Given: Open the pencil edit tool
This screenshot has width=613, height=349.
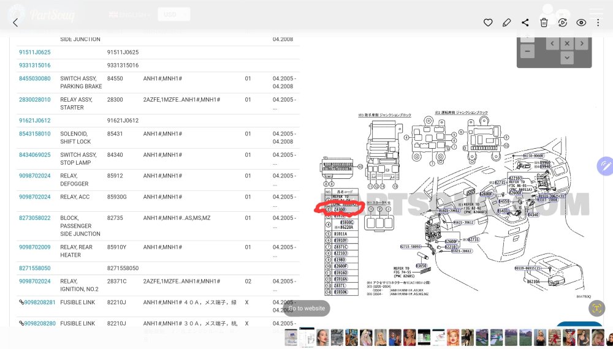Looking at the screenshot, I should click(507, 23).
